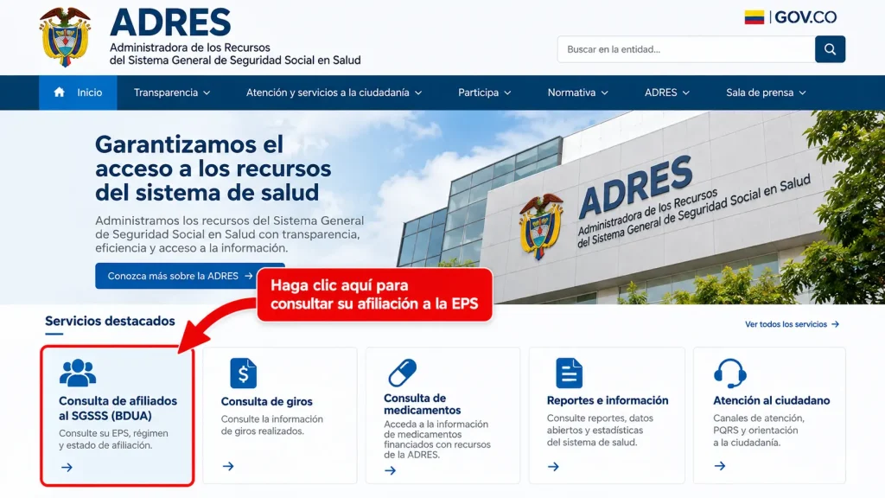The height and width of the screenshot is (498, 885).
Task: Expand the Atención y servicios a la ciudadanía chevron
Action: (418, 93)
